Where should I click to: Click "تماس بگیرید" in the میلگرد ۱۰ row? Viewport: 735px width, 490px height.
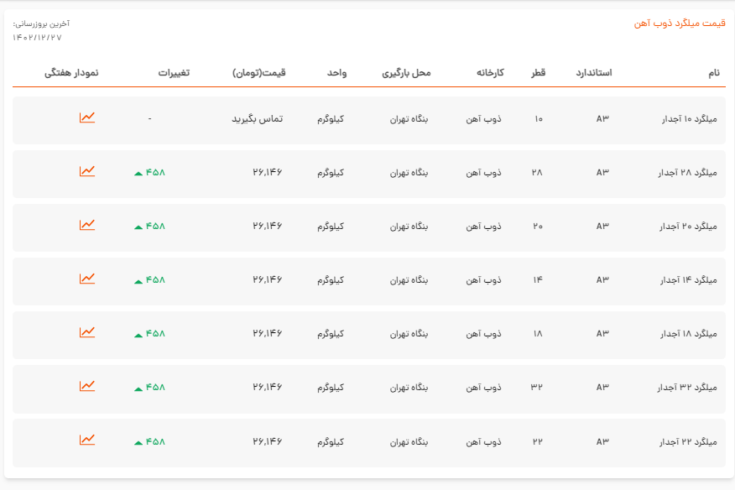[x=257, y=119]
